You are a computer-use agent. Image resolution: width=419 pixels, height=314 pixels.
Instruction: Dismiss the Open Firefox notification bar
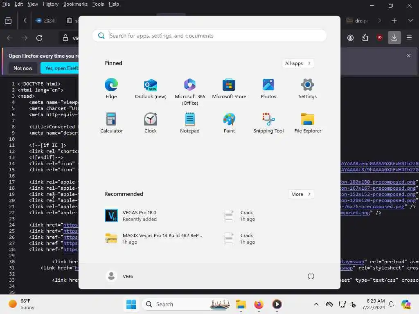tap(409, 56)
